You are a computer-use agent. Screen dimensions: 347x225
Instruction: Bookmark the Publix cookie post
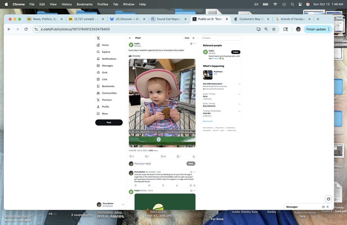(178, 156)
